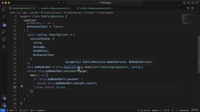Open Source Control view with pending changes

click(4, 24)
